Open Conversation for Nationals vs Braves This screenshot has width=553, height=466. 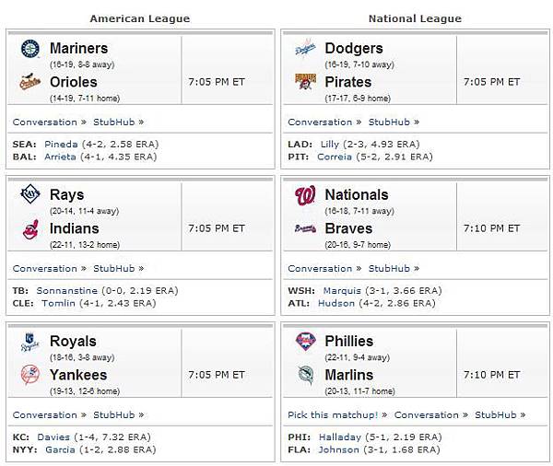click(x=320, y=269)
